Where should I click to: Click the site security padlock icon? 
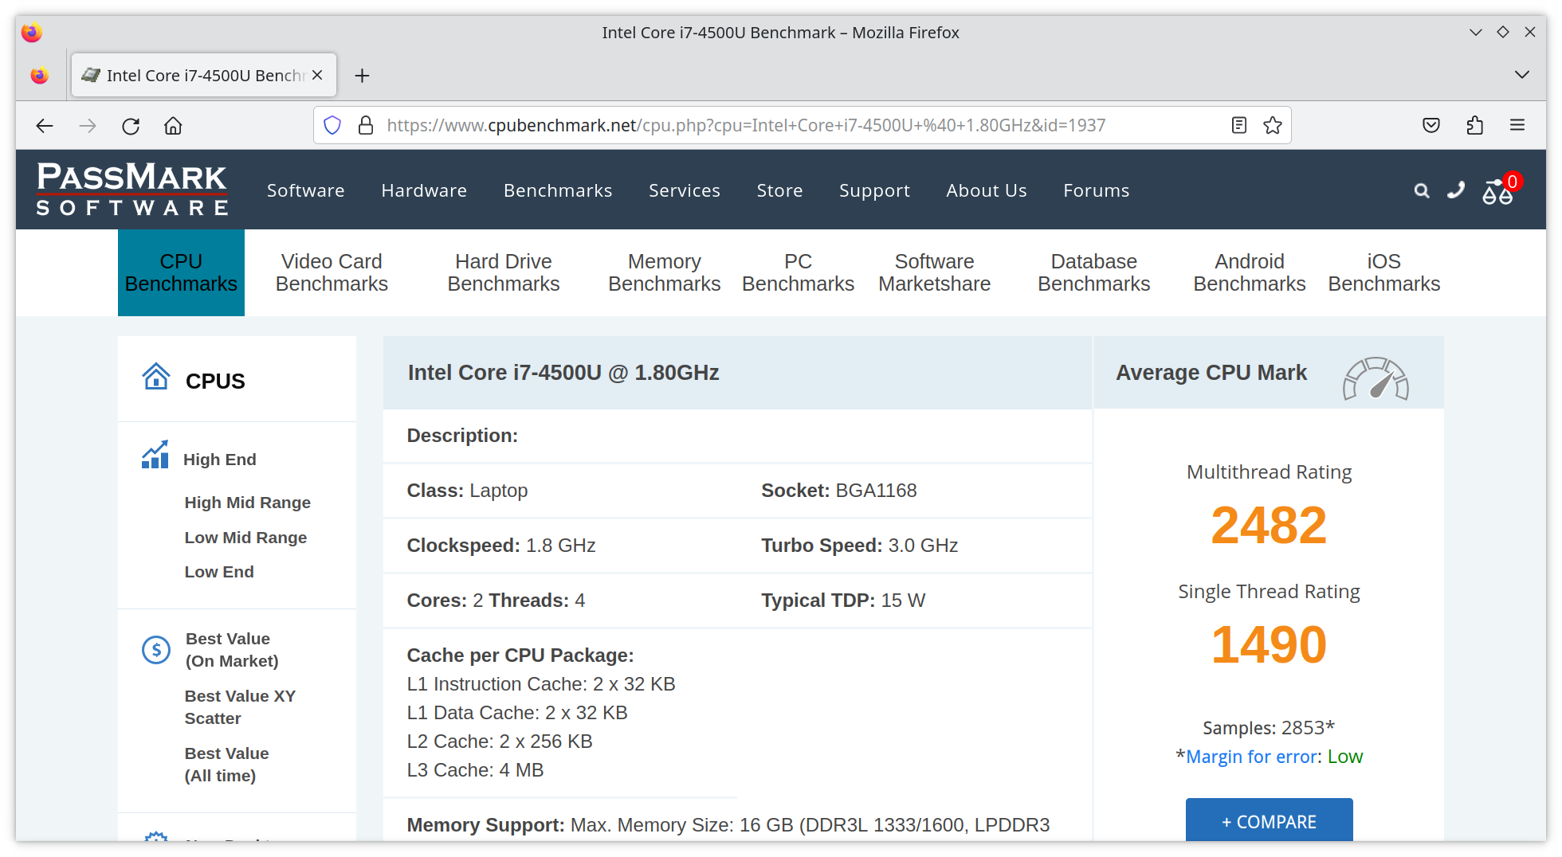(x=365, y=125)
